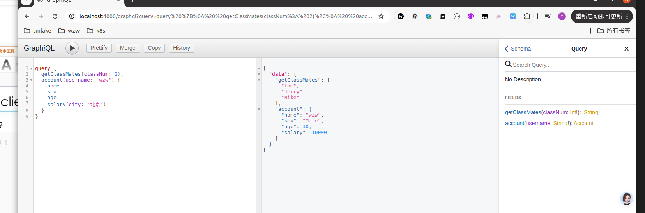Open the getClassMates field documentation
The width and height of the screenshot is (645, 213).
(523, 112)
